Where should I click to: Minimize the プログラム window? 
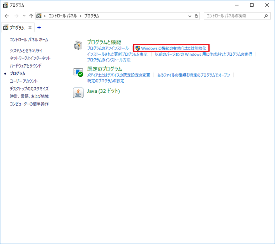point(237,5)
